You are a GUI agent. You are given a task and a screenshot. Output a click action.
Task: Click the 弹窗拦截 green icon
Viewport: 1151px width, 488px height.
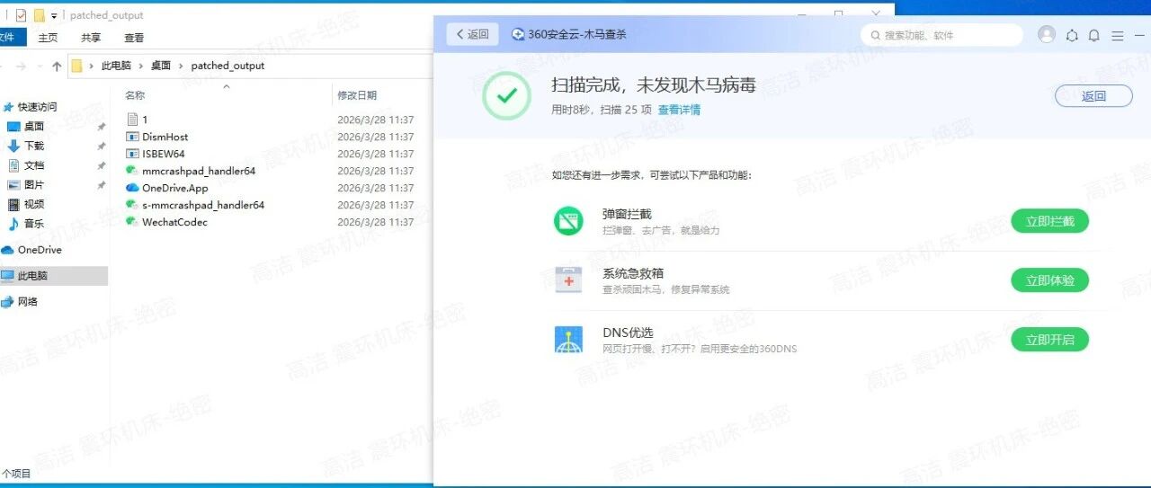(x=568, y=221)
